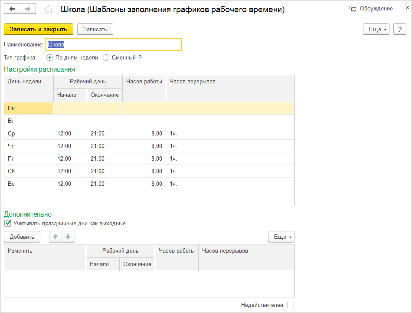Open the Обсуждение discussion panel
This screenshot has height=313, width=412.
pyautogui.click(x=371, y=9)
